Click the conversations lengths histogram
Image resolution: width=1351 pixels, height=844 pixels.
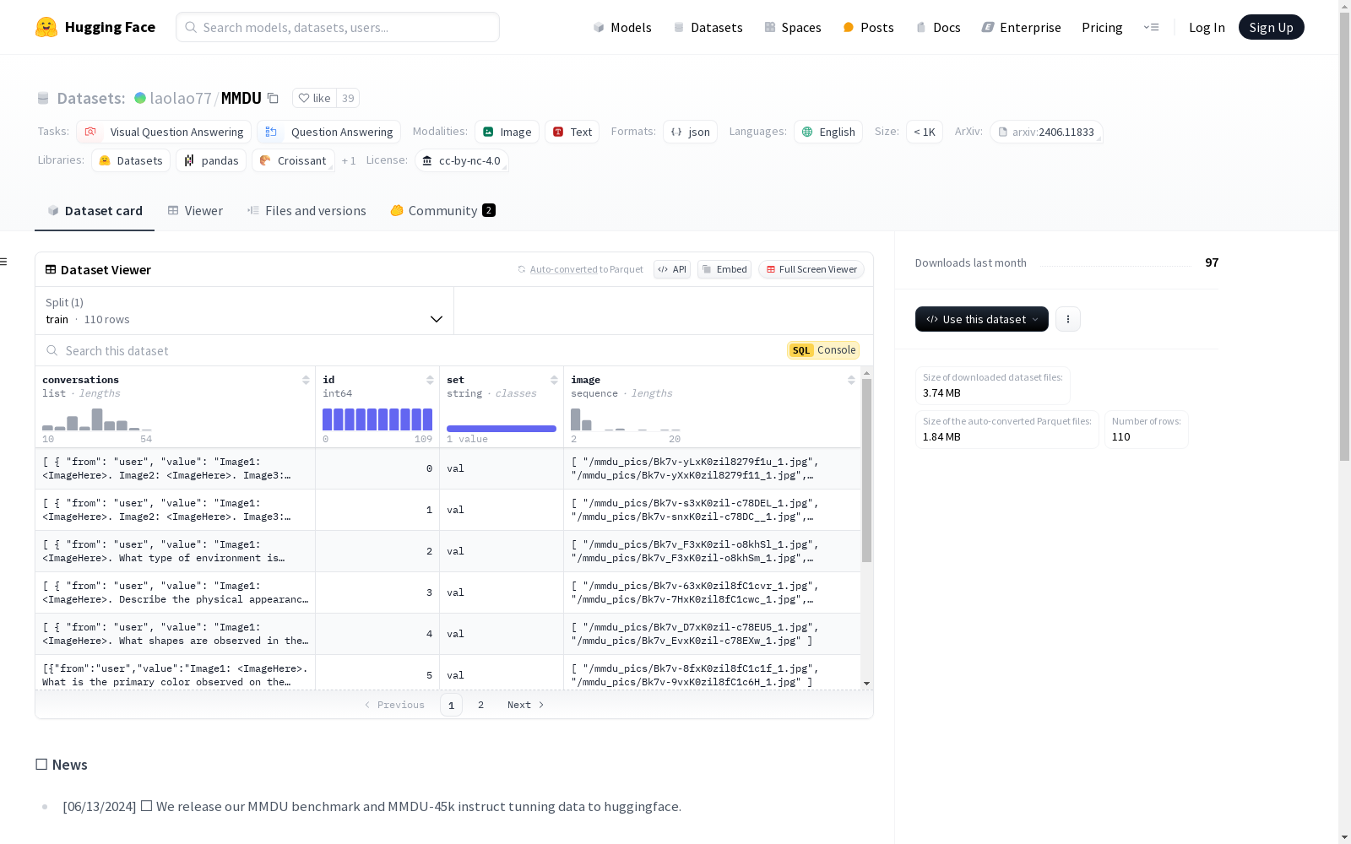pos(97,419)
